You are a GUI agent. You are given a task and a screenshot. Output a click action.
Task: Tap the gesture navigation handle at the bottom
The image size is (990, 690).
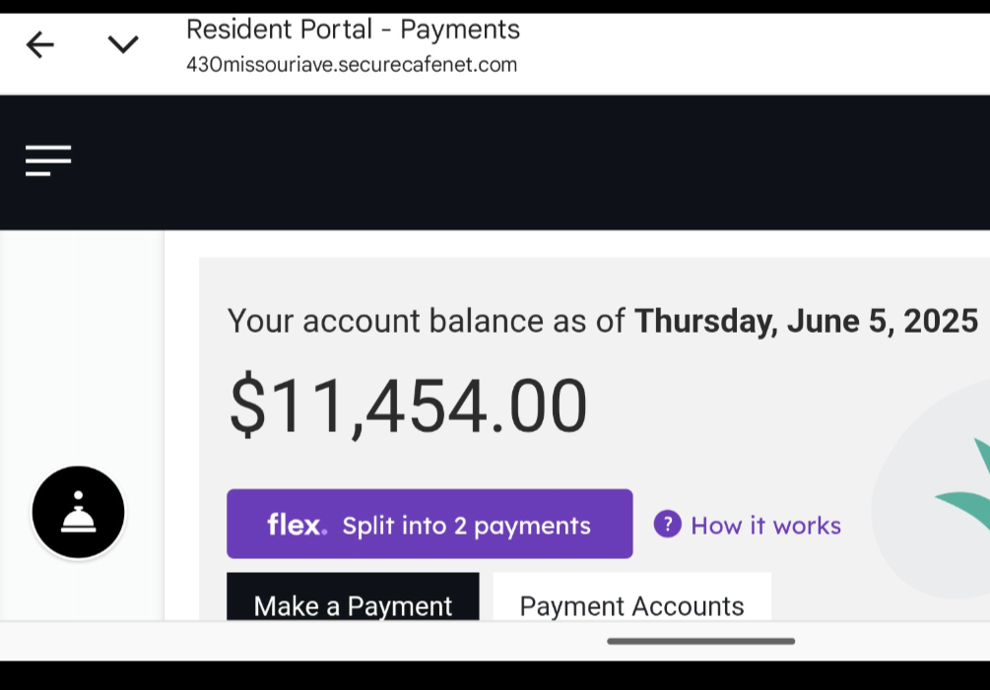(x=700, y=641)
